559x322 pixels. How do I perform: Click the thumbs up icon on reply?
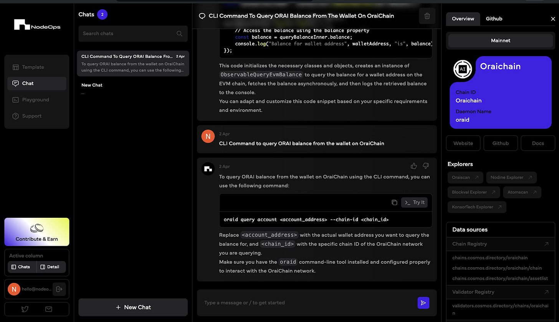[x=413, y=166]
